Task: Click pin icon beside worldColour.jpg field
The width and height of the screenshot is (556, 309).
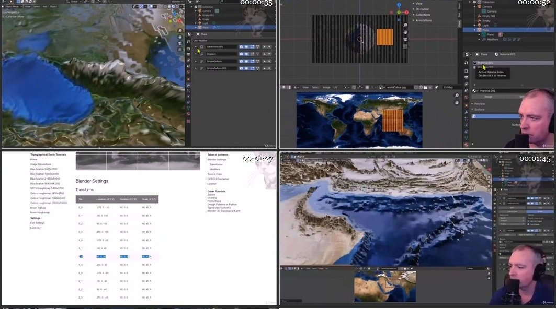Action: (x=437, y=87)
